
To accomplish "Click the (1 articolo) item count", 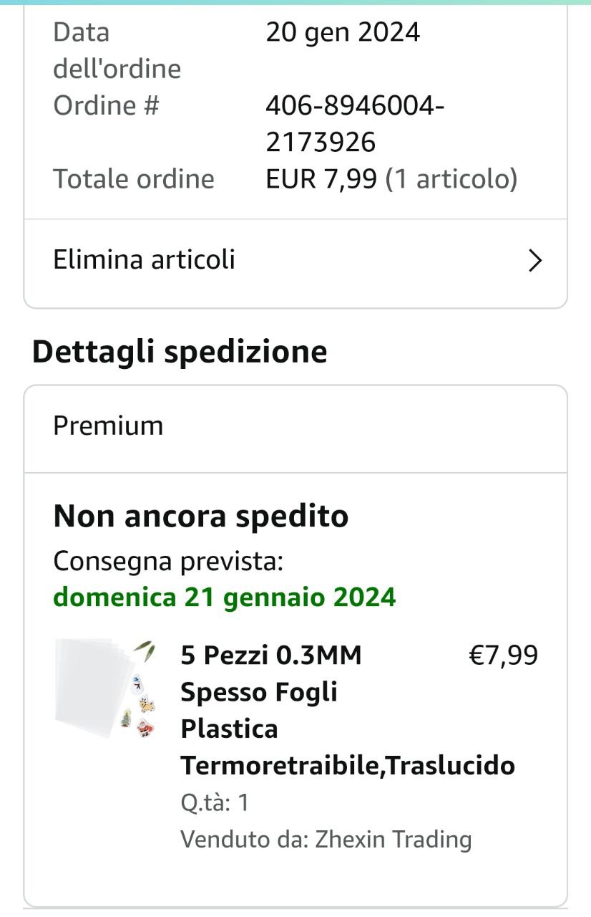I will click(451, 178).
